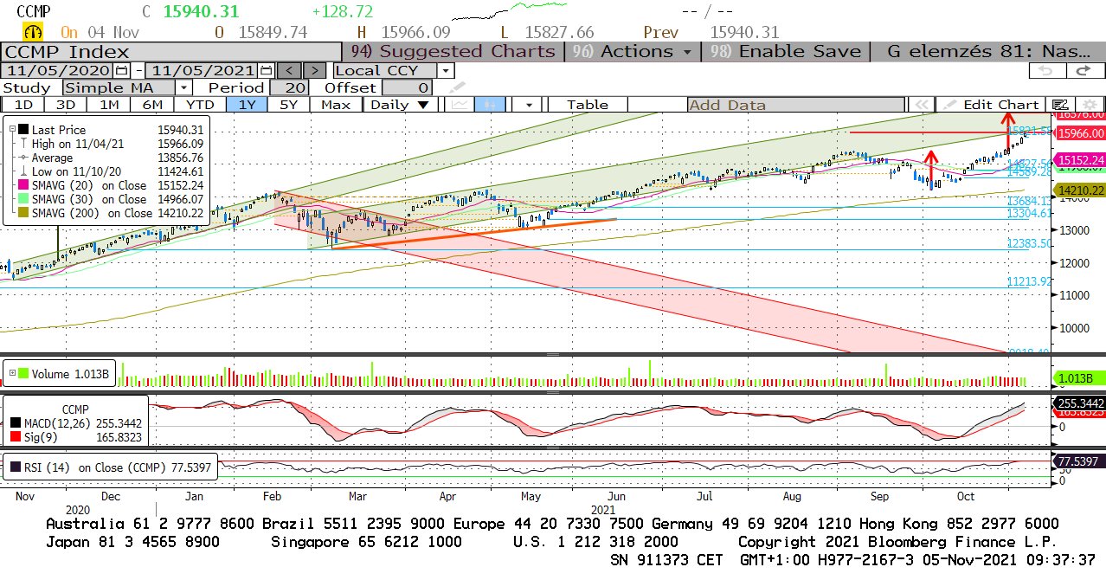The height and width of the screenshot is (580, 1106).
Task: Click the Low on 11/10/20 marker icon
Action: tap(23, 171)
